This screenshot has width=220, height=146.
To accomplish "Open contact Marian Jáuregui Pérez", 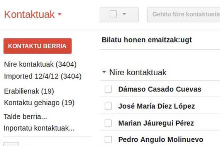I will tap(156, 123).
